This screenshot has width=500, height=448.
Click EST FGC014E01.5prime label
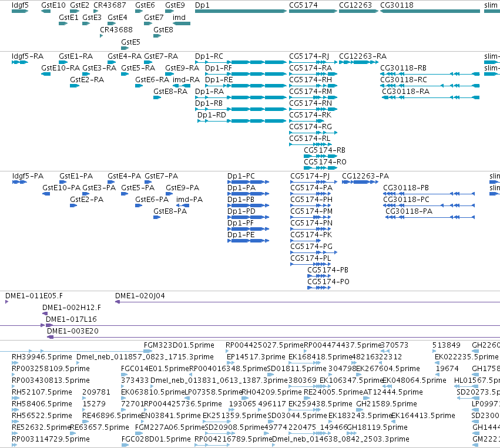(x=155, y=369)
